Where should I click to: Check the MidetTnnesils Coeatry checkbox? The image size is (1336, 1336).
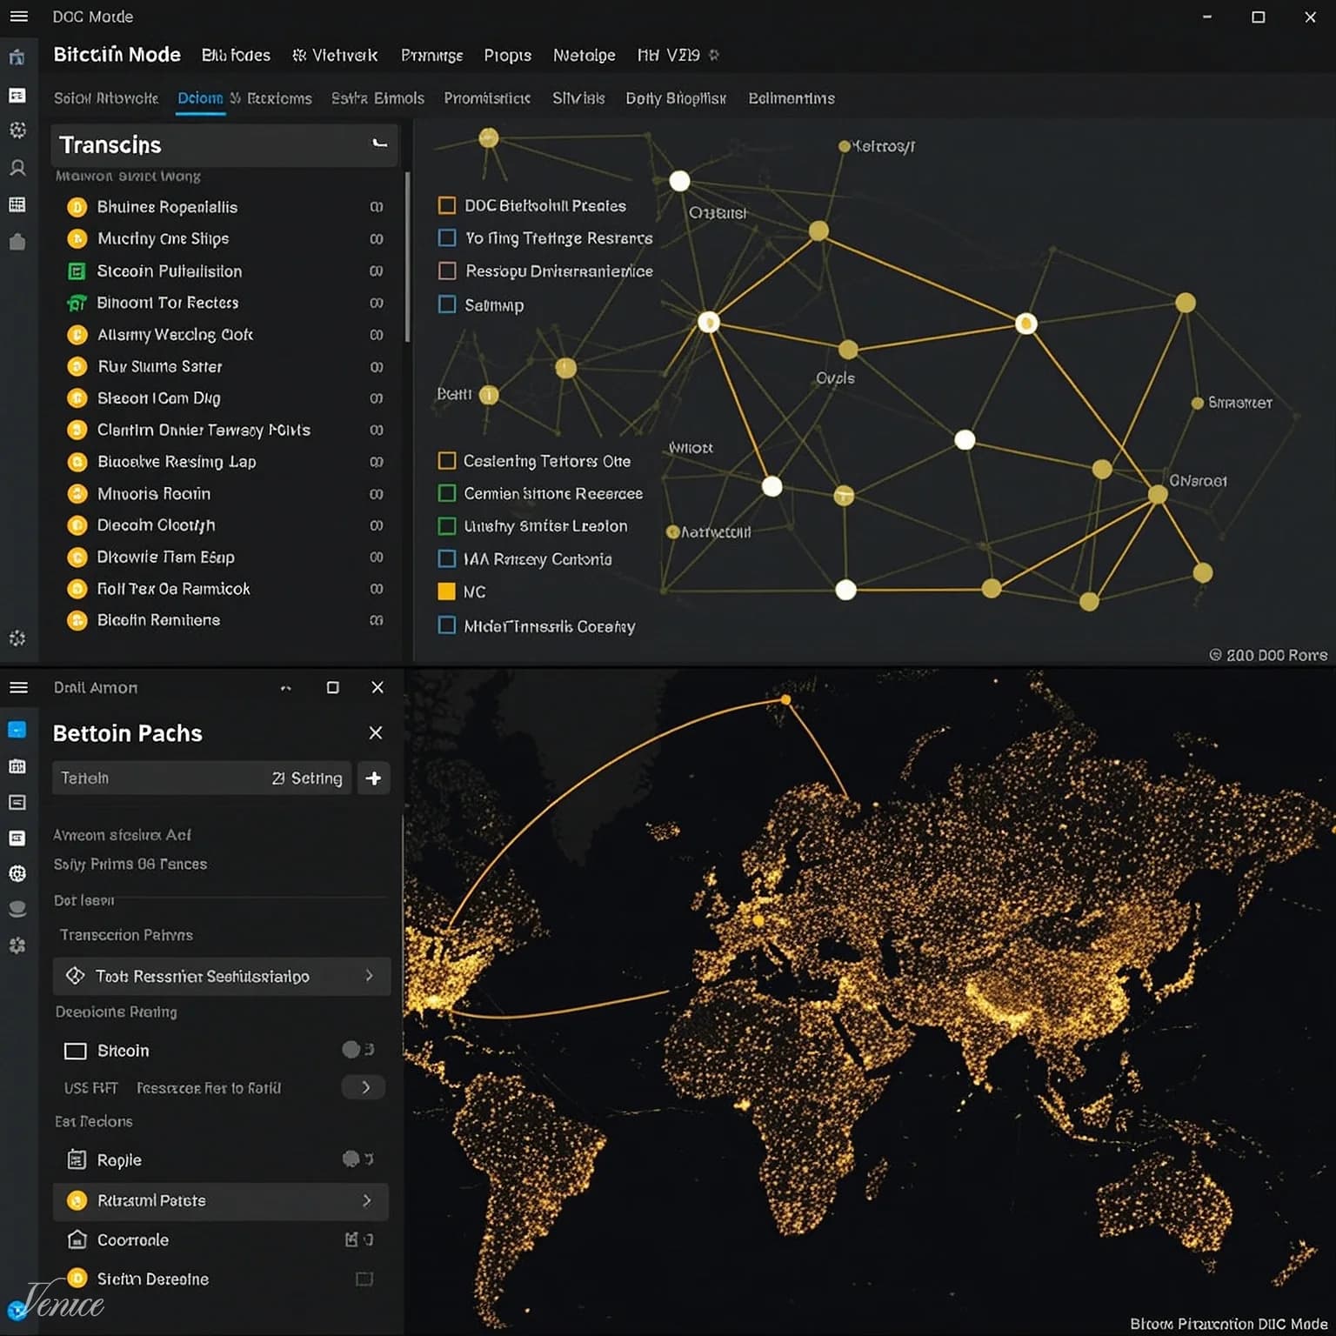click(x=447, y=625)
